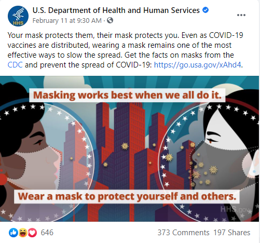Click the 'Masking works best' image banner
Image resolution: width=260 pixels, height=243 pixels.
click(127, 95)
